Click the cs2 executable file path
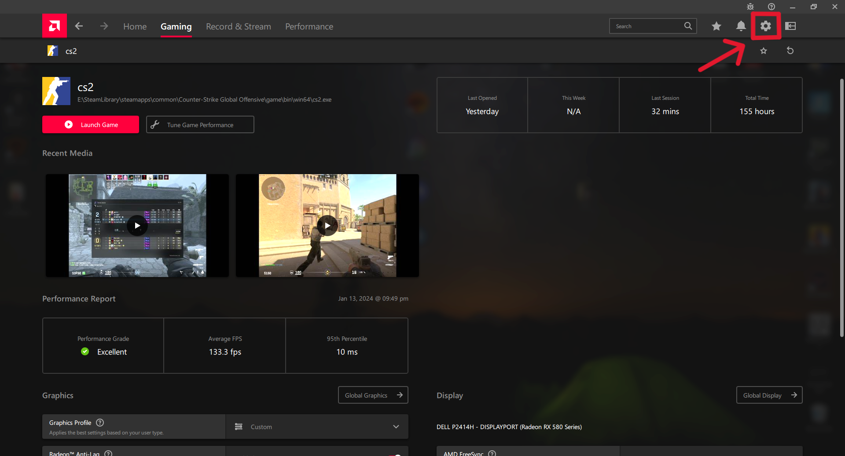Screen dimensions: 845x456 click(205, 99)
